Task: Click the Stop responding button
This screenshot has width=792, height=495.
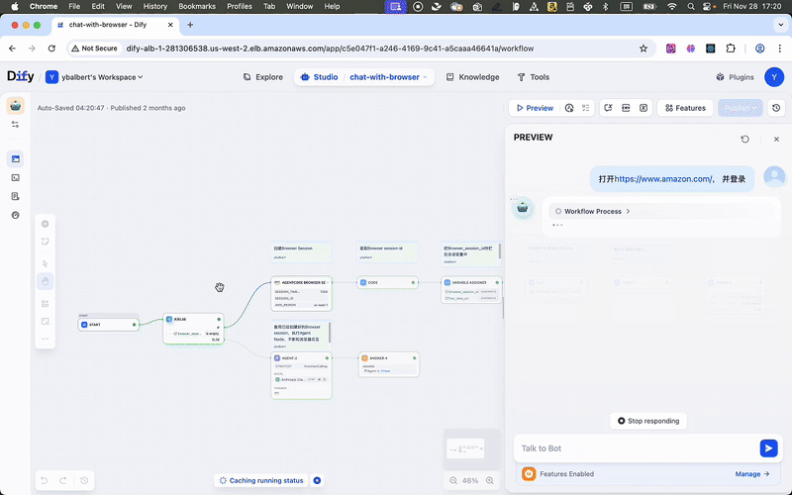Action: pos(647,421)
